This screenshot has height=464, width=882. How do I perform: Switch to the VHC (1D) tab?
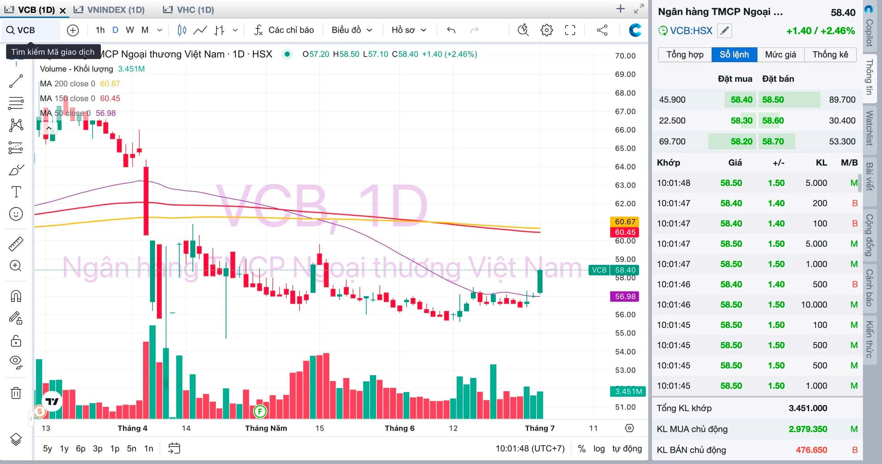(189, 10)
